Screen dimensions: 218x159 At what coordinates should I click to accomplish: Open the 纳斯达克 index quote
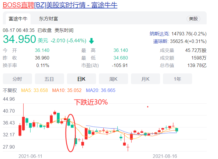point(178,34)
